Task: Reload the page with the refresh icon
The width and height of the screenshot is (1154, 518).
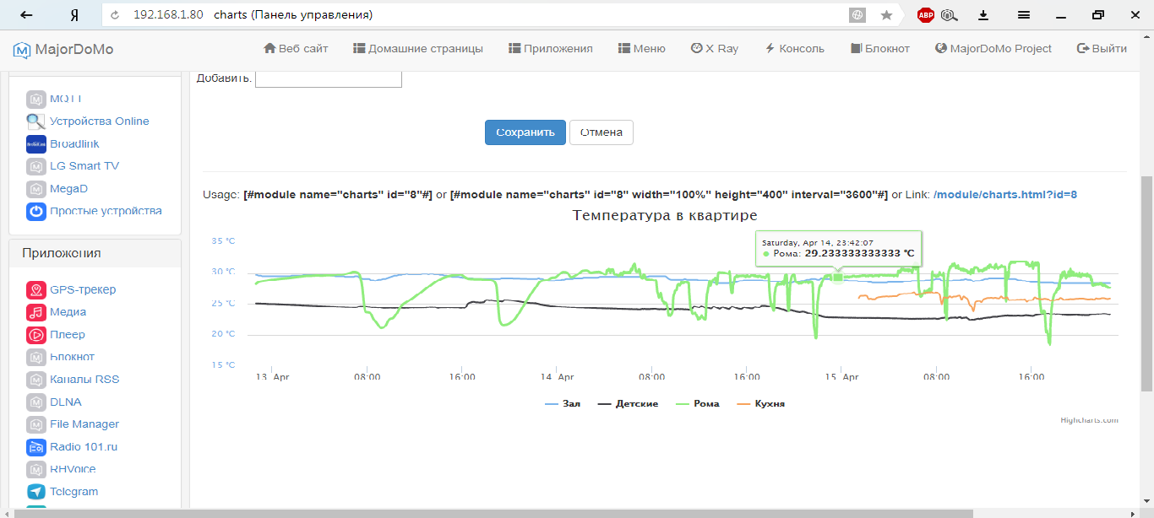Action: pos(115,15)
